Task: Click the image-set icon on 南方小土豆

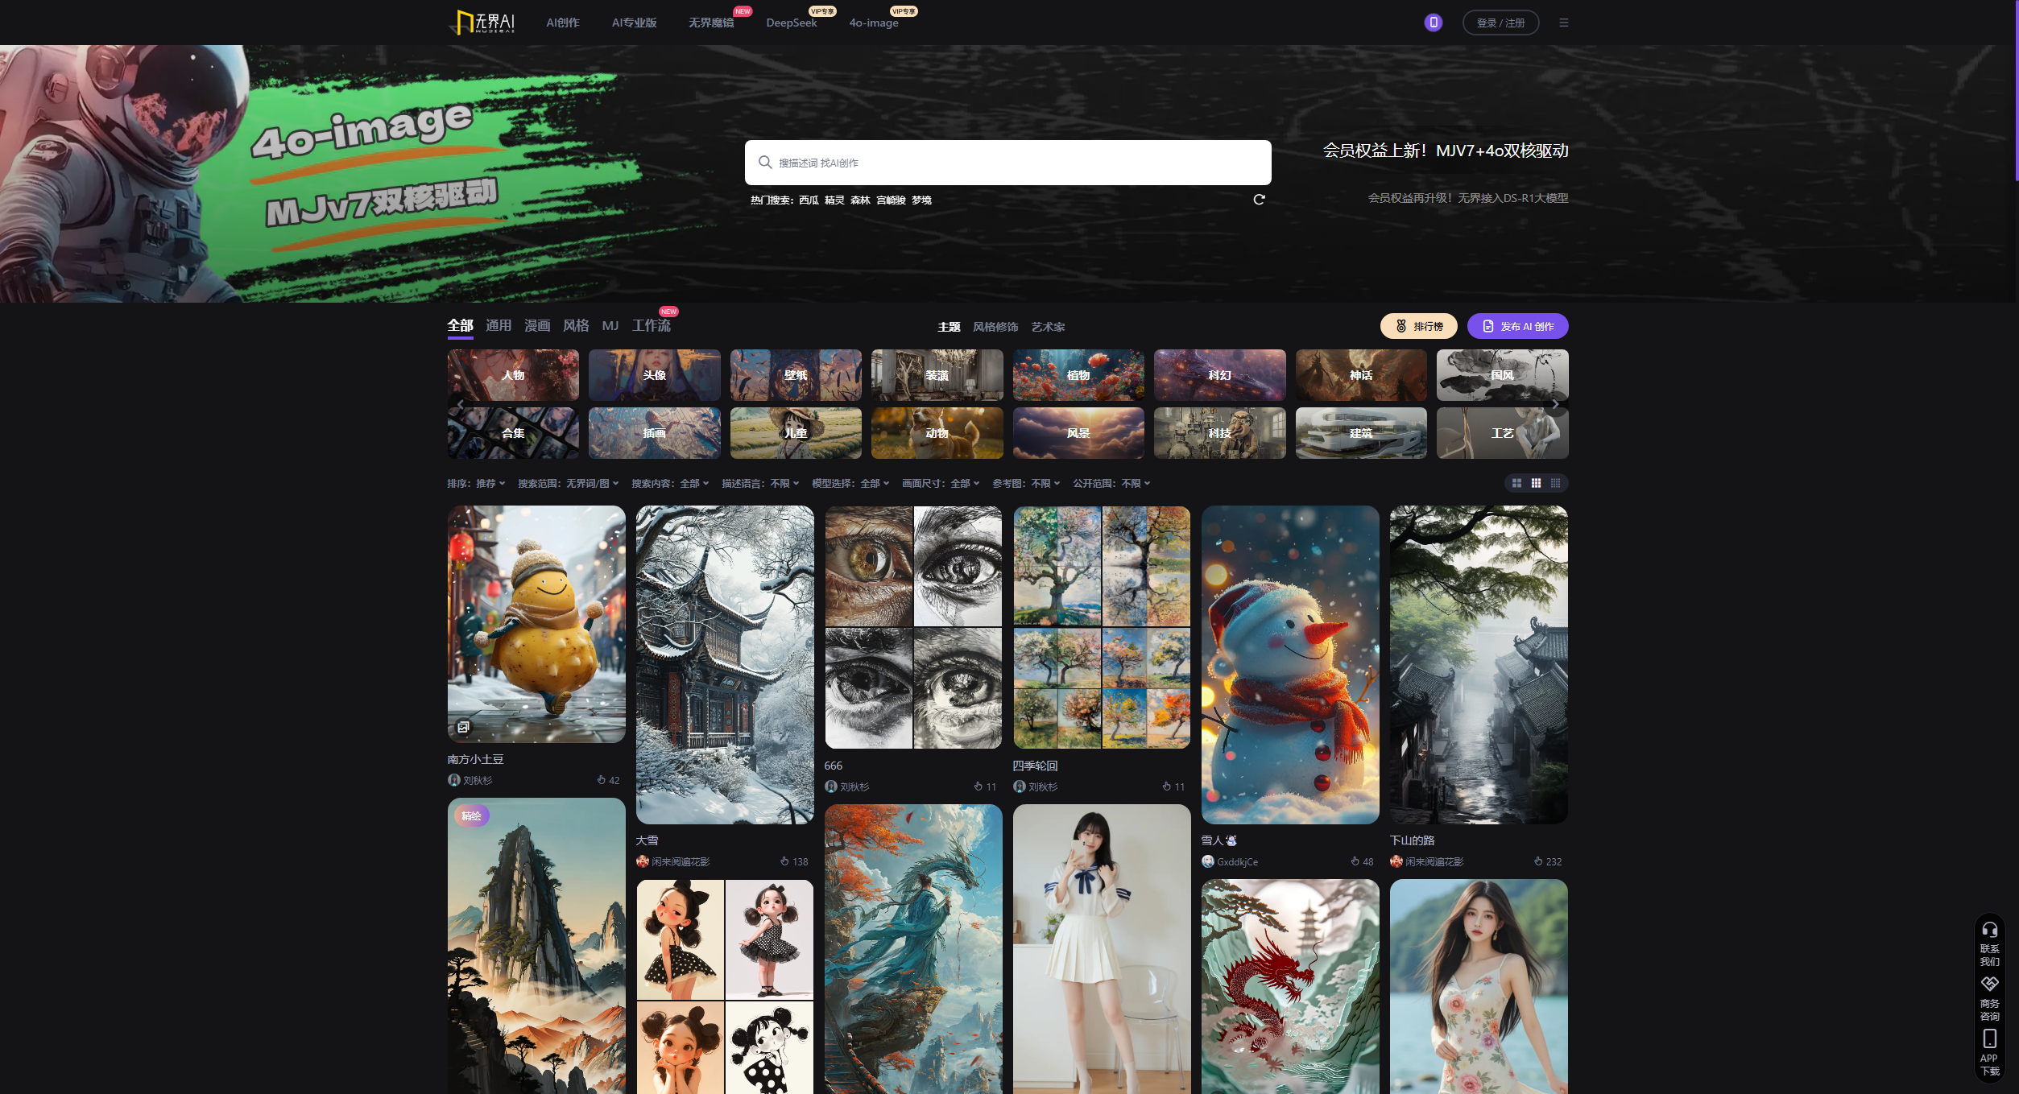Action: coord(464,727)
